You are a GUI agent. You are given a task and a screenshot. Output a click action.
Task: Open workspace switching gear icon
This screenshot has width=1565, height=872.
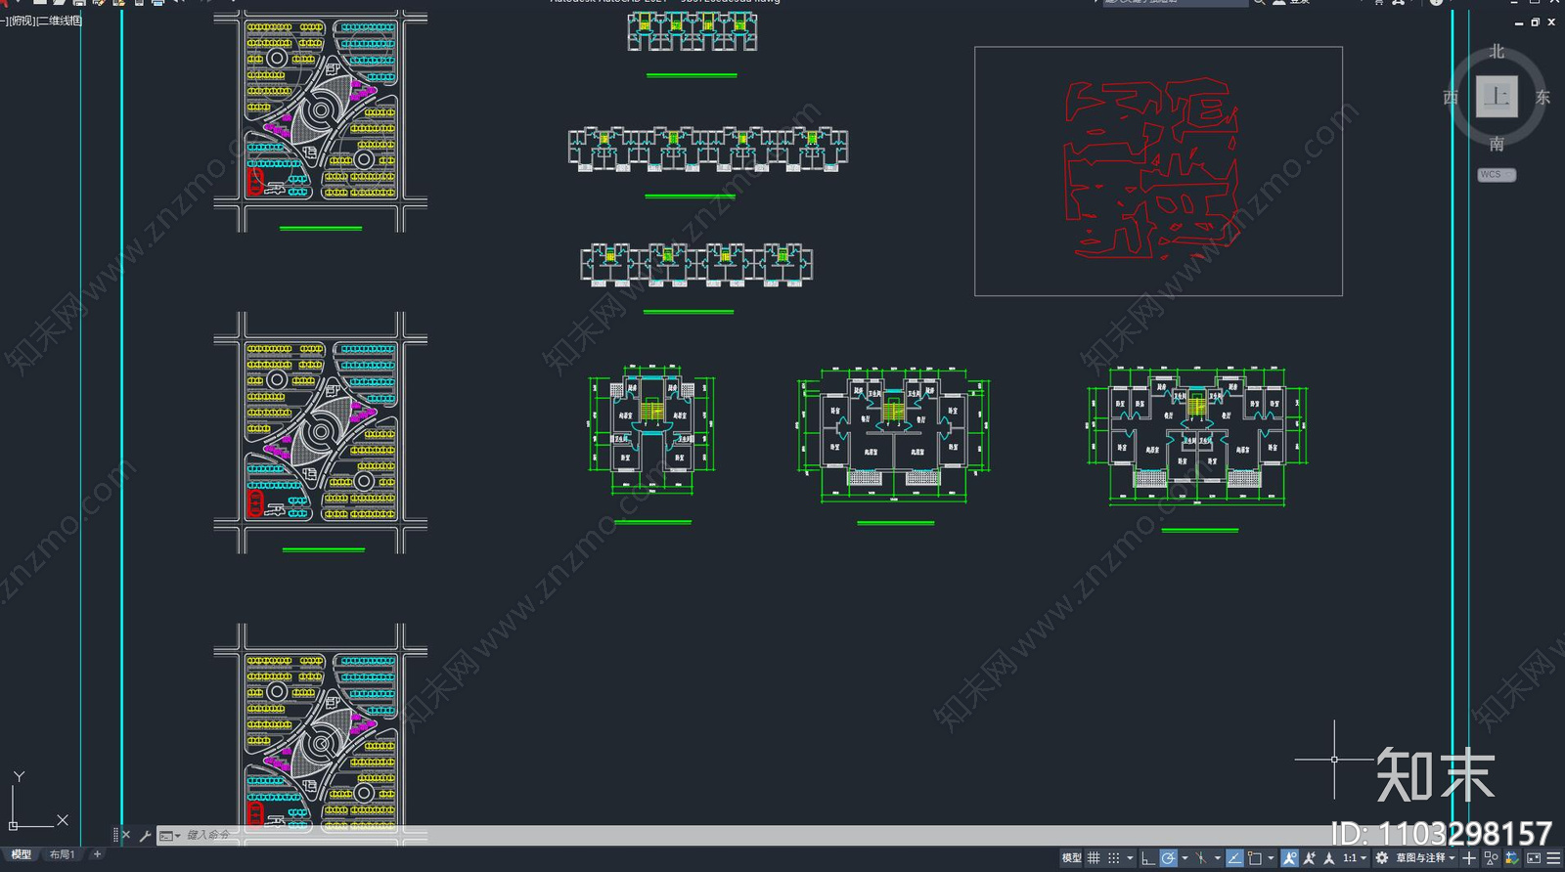pyautogui.click(x=1382, y=858)
